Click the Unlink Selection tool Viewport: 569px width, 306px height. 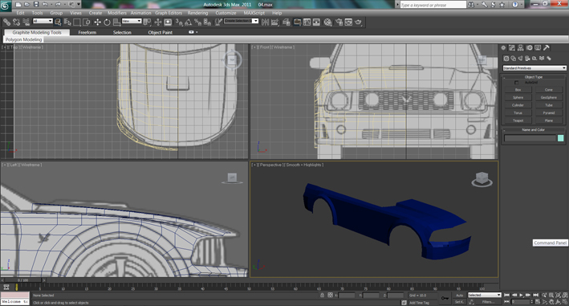pyautogui.click(x=16, y=22)
